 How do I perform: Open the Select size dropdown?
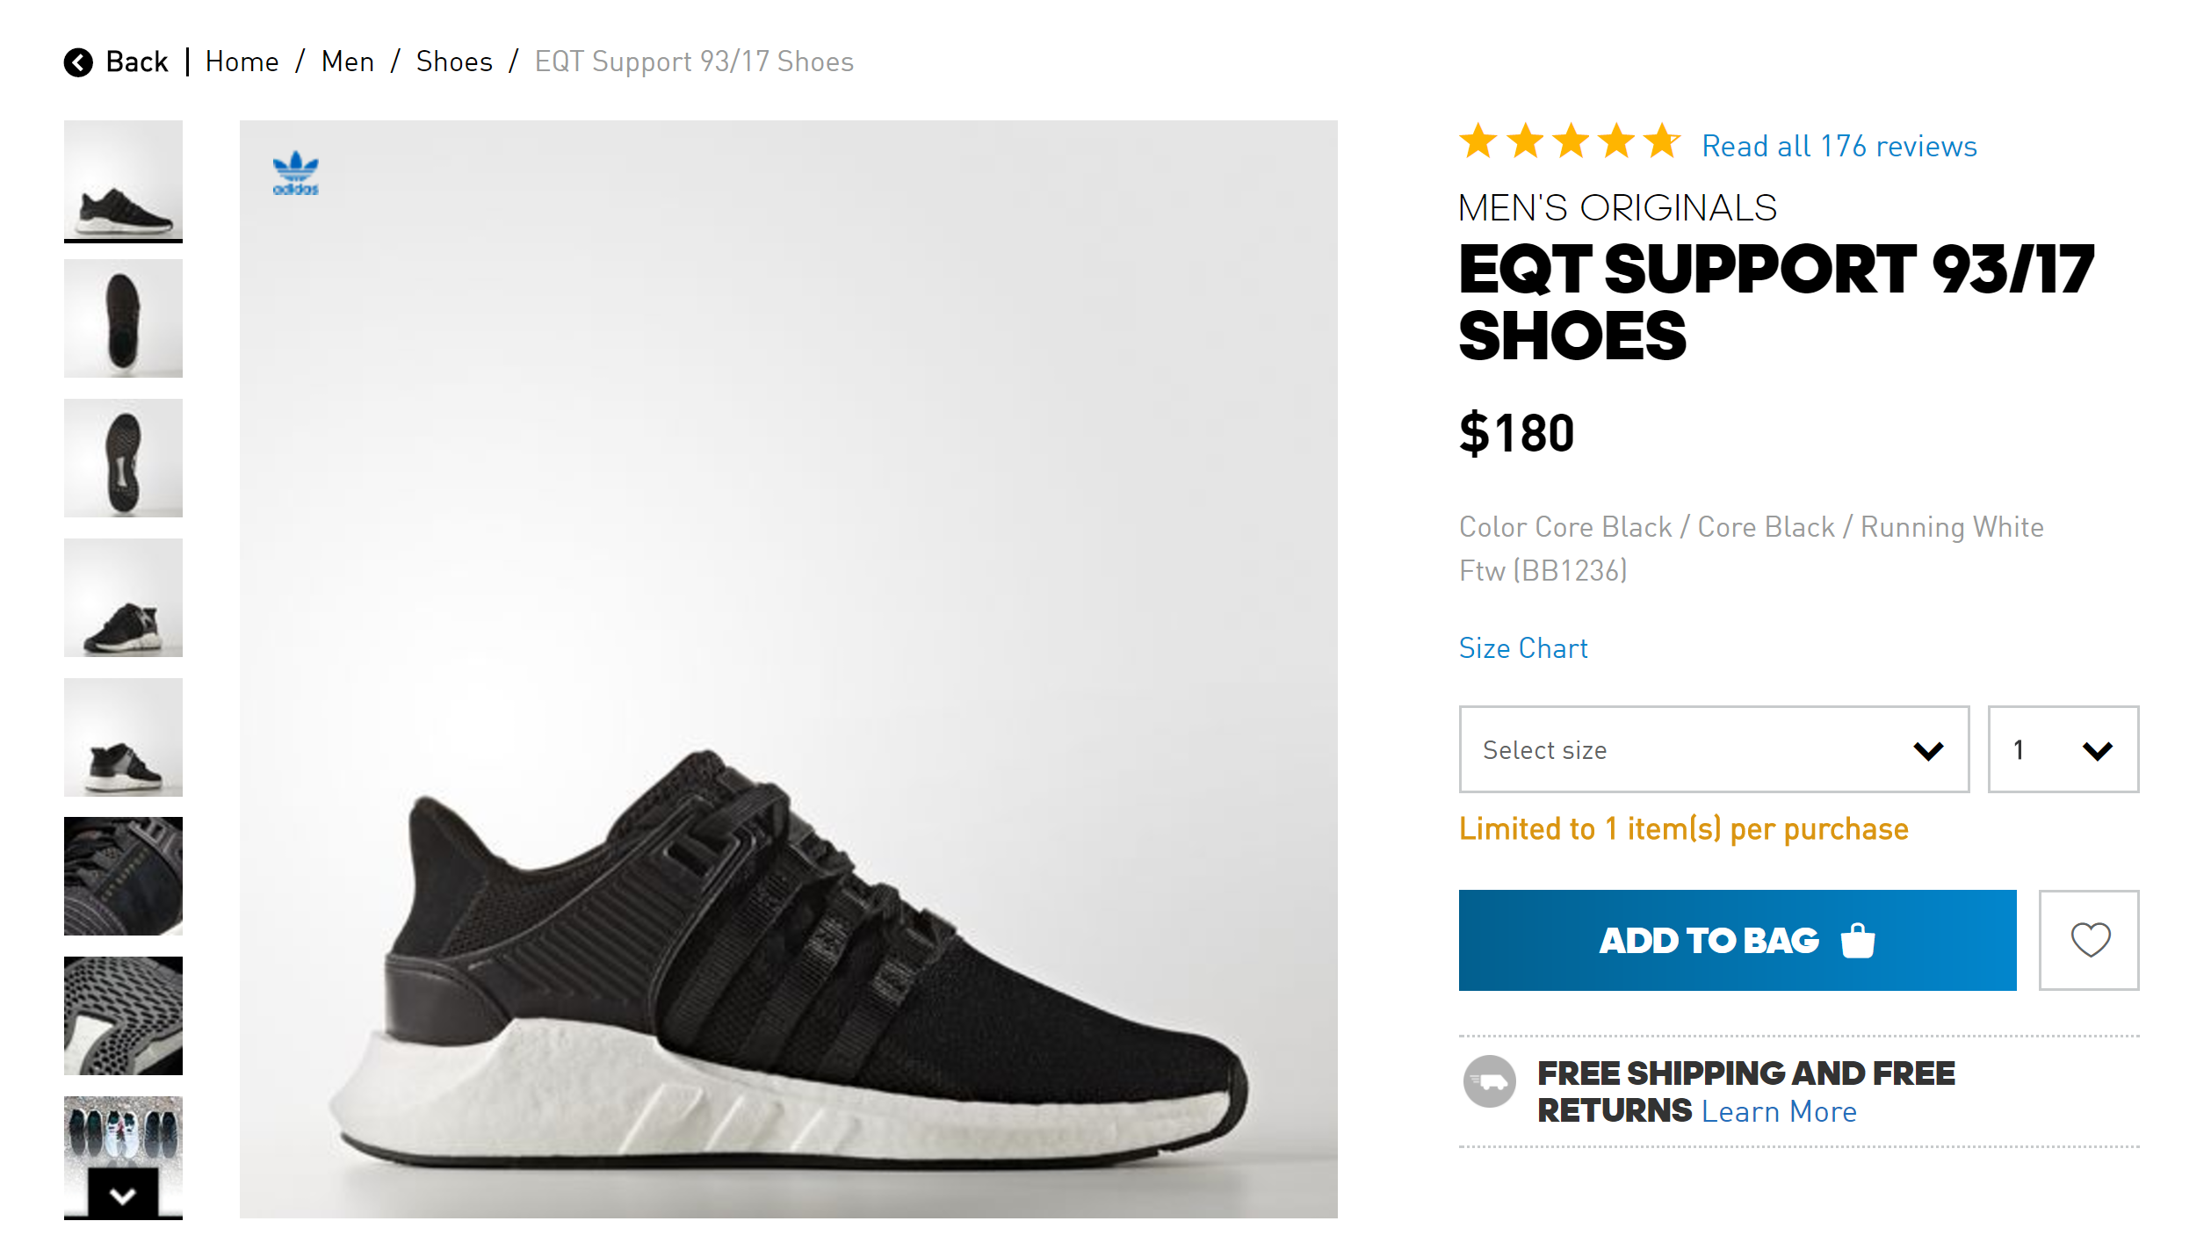coord(1713,749)
